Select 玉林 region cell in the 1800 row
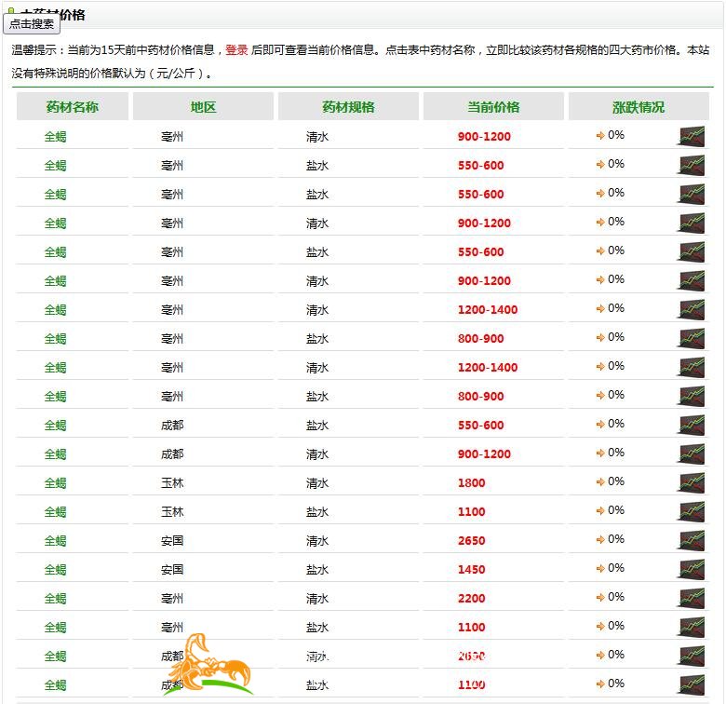This screenshot has height=704, width=726. pyautogui.click(x=172, y=483)
